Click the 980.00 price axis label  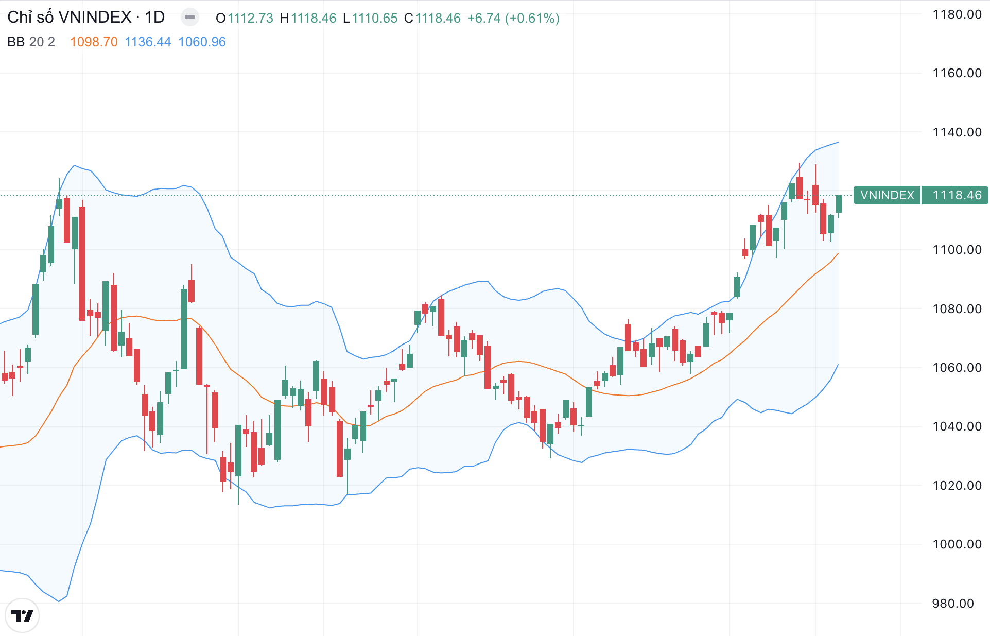(x=953, y=604)
